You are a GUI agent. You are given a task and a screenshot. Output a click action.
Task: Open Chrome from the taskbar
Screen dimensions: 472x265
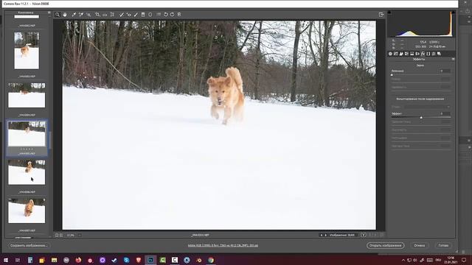pos(211,260)
